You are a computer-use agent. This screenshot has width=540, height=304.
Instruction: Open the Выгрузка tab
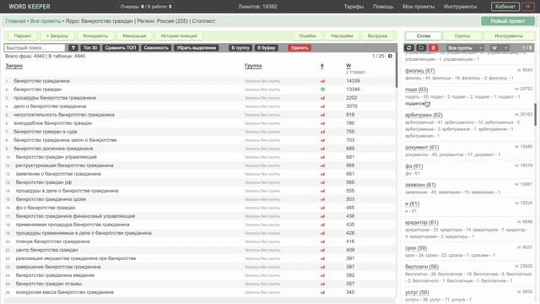tap(377, 35)
